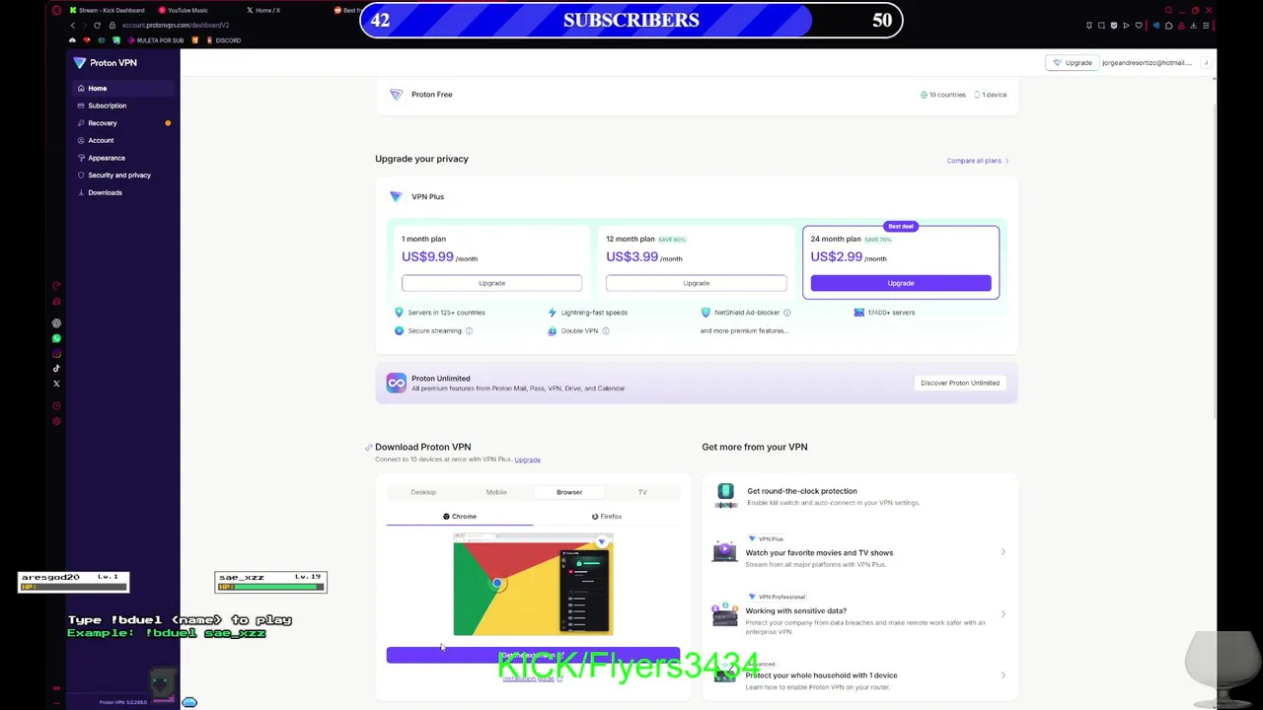Open WhatsApp from the Opera sidebar
Image resolution: width=1263 pixels, height=710 pixels.
pyautogui.click(x=56, y=338)
